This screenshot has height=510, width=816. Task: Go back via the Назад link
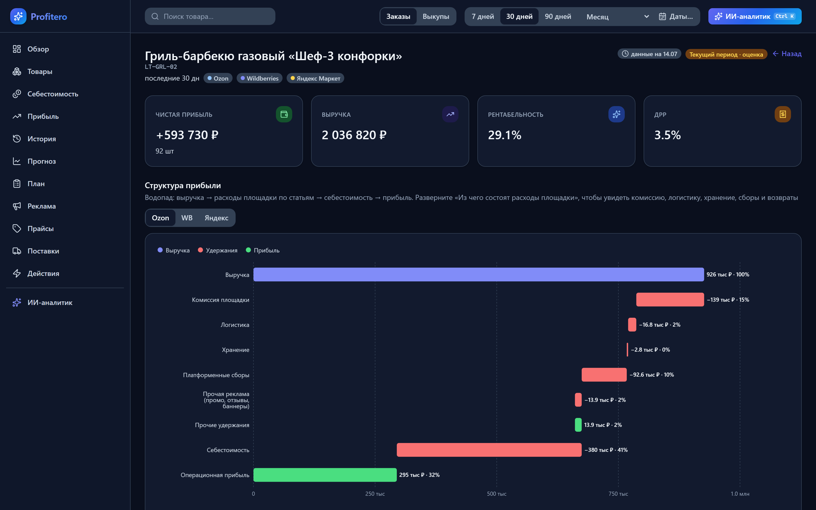coord(787,54)
